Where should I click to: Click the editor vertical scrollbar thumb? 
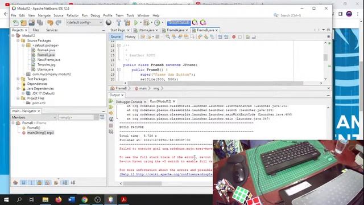tap(325, 57)
